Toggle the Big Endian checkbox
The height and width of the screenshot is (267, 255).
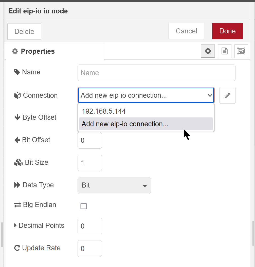(x=84, y=206)
